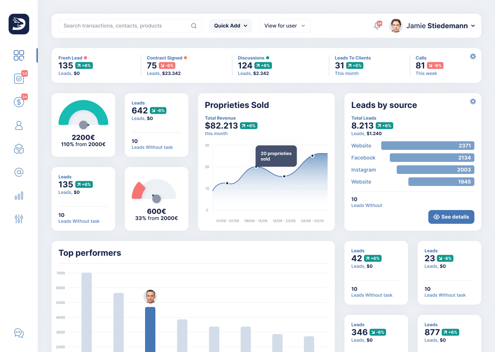Click the 20 proprieties sold tooltip

coord(276,156)
